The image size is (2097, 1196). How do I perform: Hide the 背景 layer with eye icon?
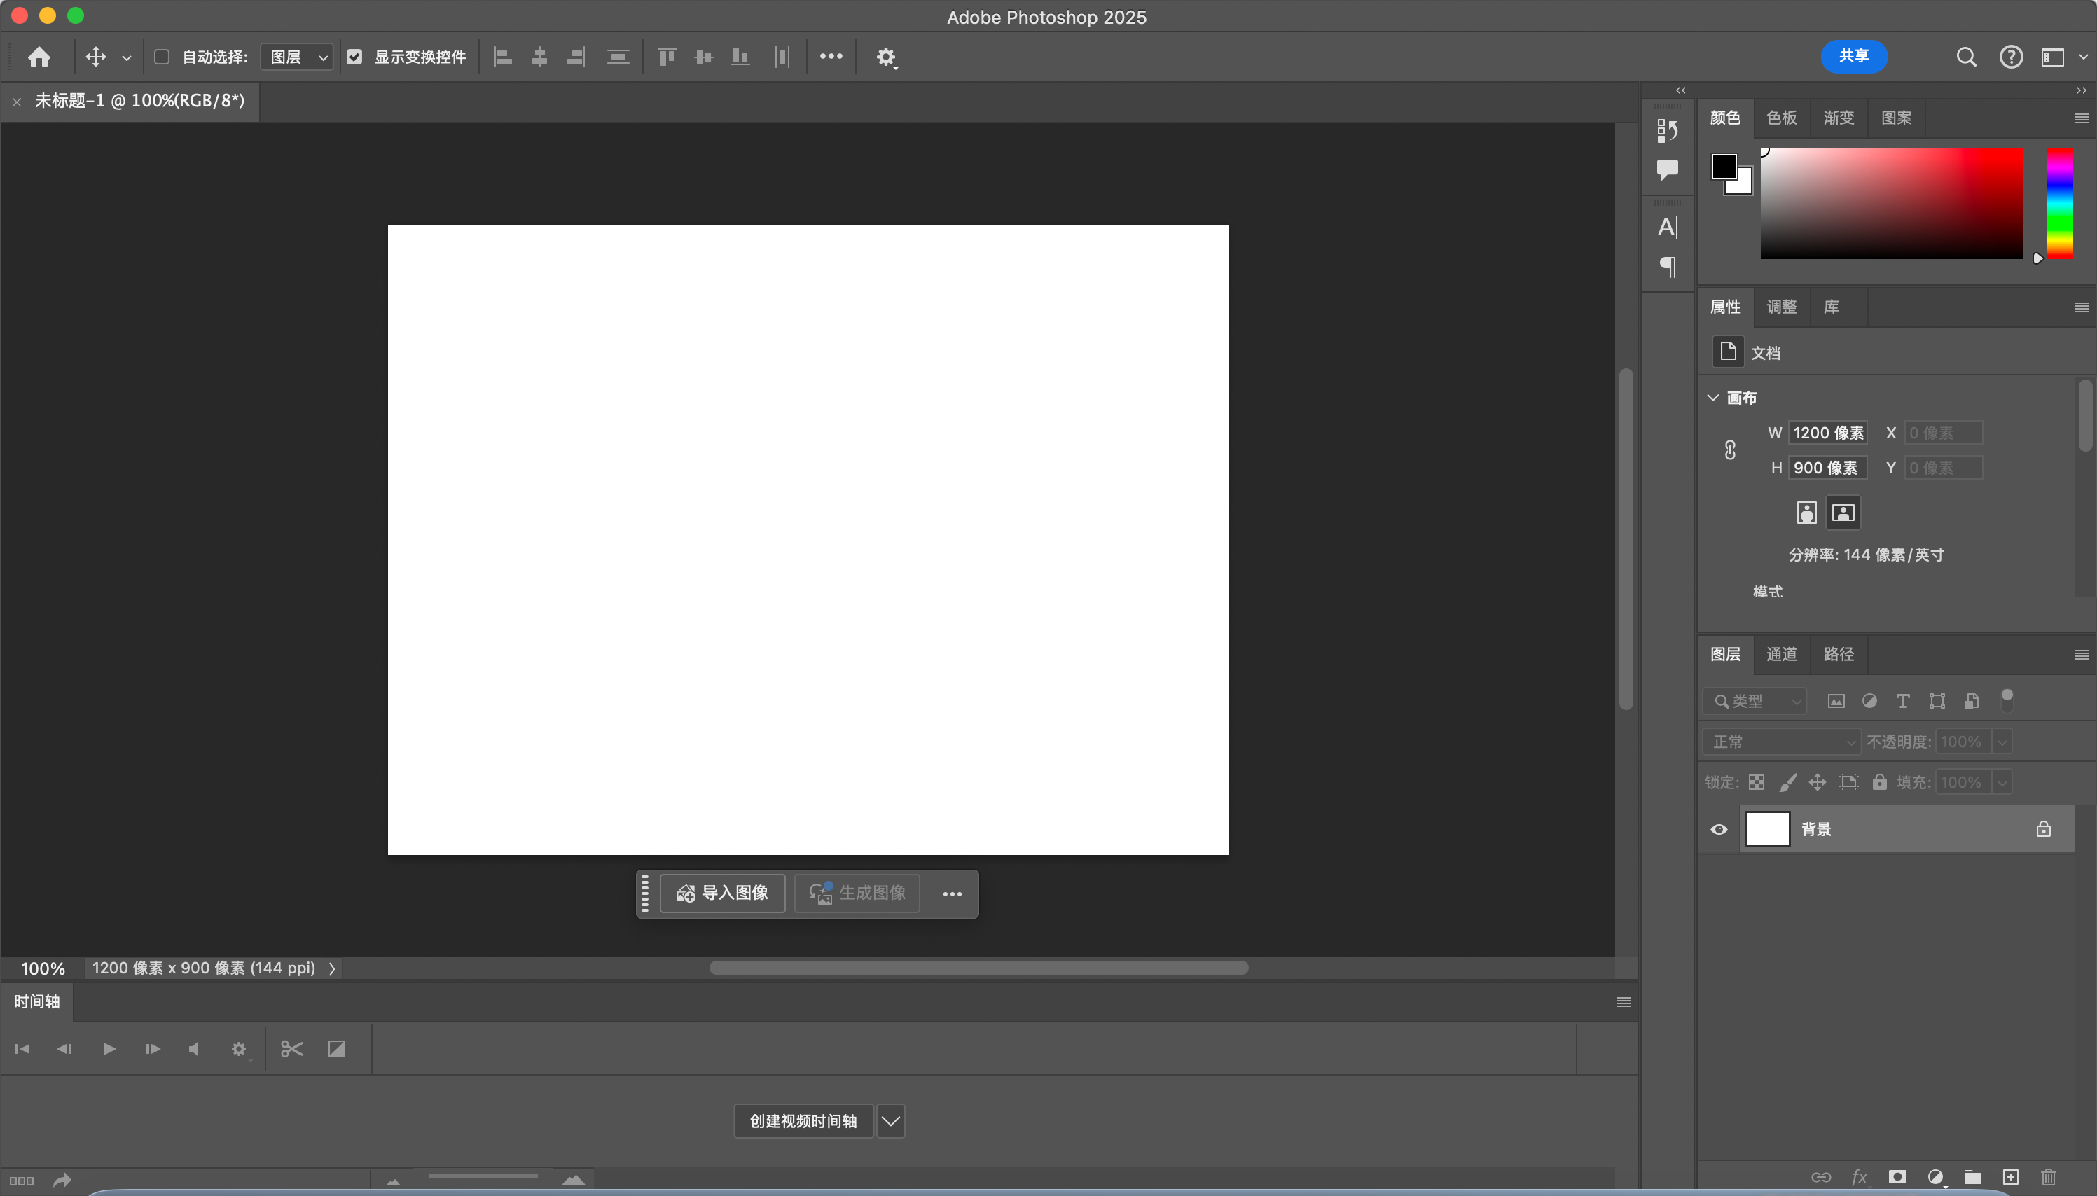tap(1718, 830)
